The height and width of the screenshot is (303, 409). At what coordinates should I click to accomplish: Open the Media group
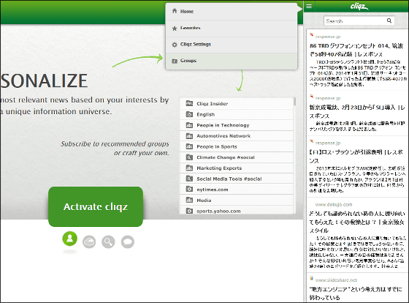(237, 201)
